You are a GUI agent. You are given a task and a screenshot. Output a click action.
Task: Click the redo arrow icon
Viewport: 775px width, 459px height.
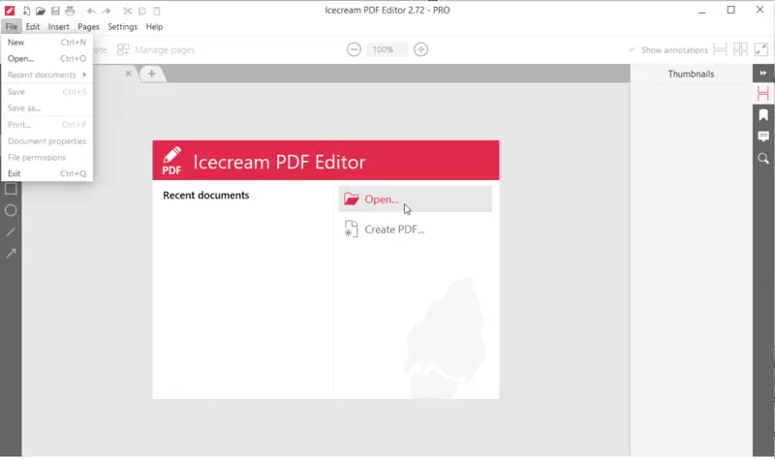[x=107, y=11]
